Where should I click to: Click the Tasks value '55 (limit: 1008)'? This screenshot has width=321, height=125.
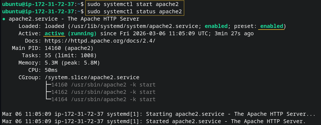(x=71, y=56)
